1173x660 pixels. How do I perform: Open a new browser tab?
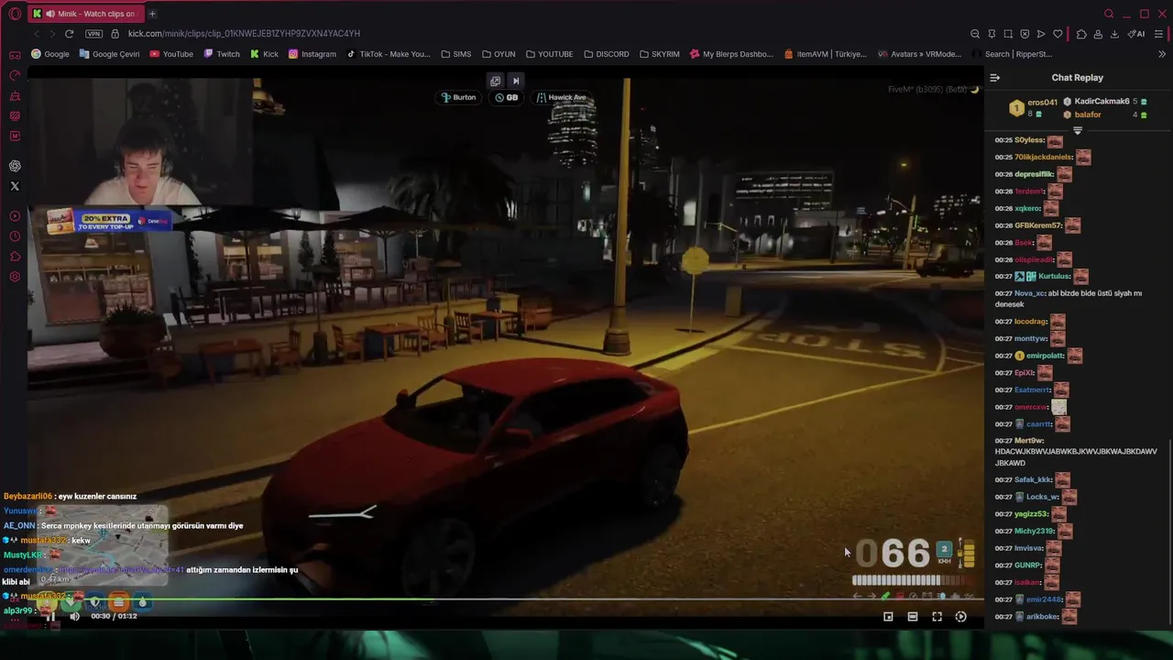point(152,14)
